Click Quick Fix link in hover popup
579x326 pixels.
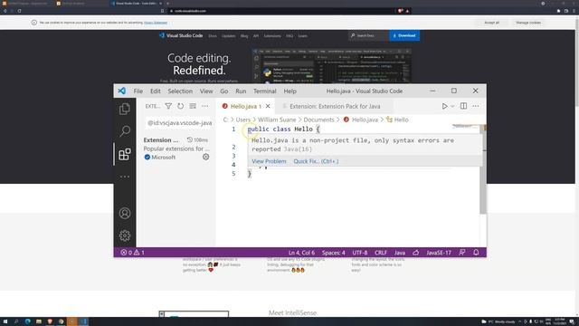(316, 161)
